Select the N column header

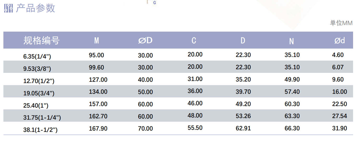[x=292, y=41]
